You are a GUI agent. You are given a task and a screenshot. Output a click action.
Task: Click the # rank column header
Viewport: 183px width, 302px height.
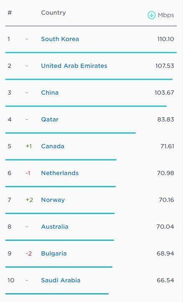click(10, 13)
